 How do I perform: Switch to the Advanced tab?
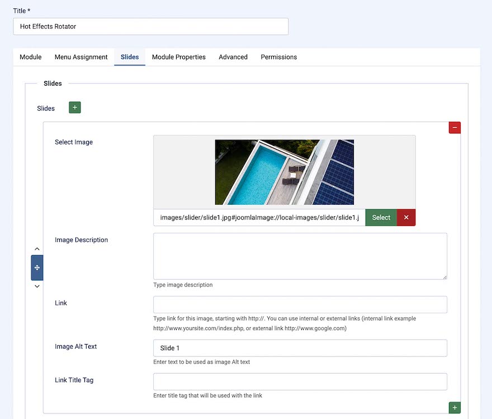click(x=233, y=57)
